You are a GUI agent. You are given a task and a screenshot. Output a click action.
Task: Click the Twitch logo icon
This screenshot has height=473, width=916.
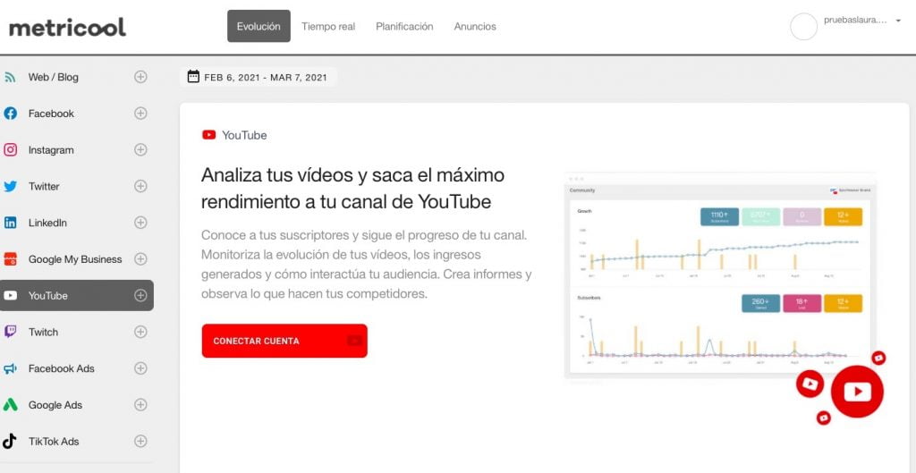tap(10, 332)
